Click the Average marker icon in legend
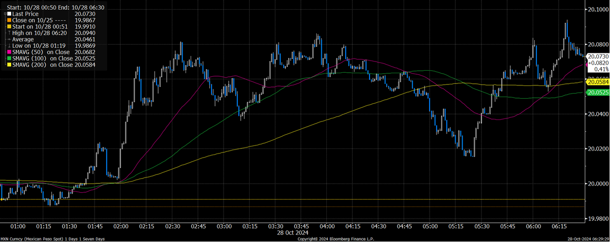This screenshot has width=610, height=242. coord(9,39)
